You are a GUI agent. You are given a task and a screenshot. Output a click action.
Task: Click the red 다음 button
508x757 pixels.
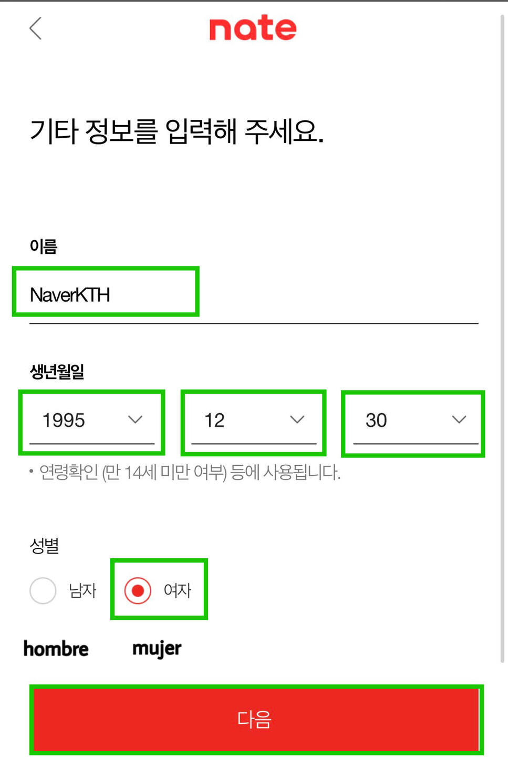(x=256, y=719)
